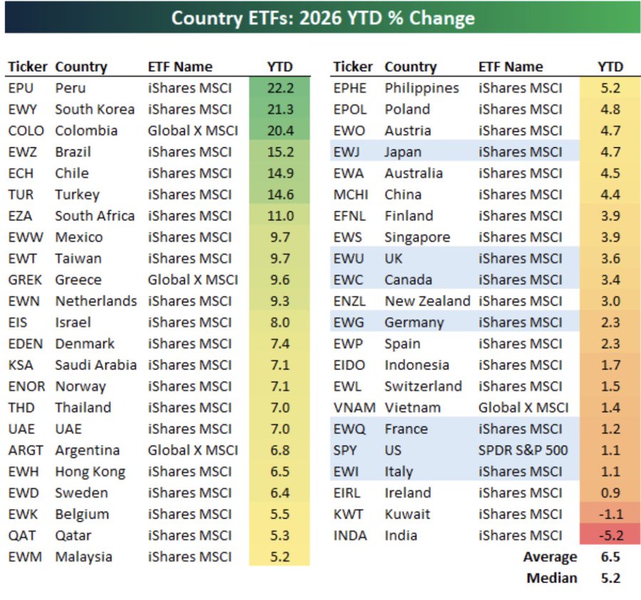
Task: Click India's red -5.2 YTD cell
Action: tap(610, 535)
